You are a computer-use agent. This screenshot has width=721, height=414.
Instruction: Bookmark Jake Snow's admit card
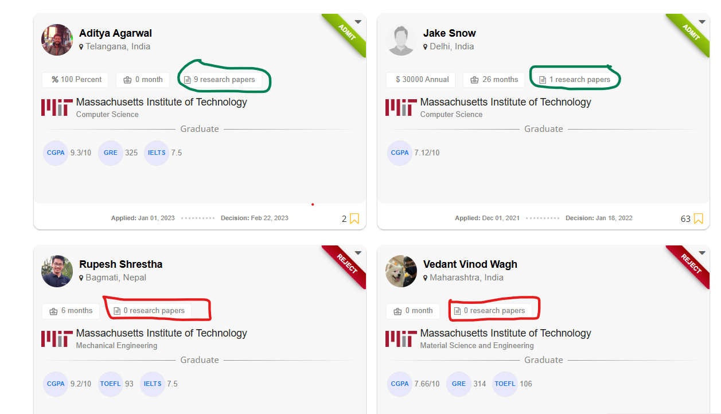click(698, 218)
